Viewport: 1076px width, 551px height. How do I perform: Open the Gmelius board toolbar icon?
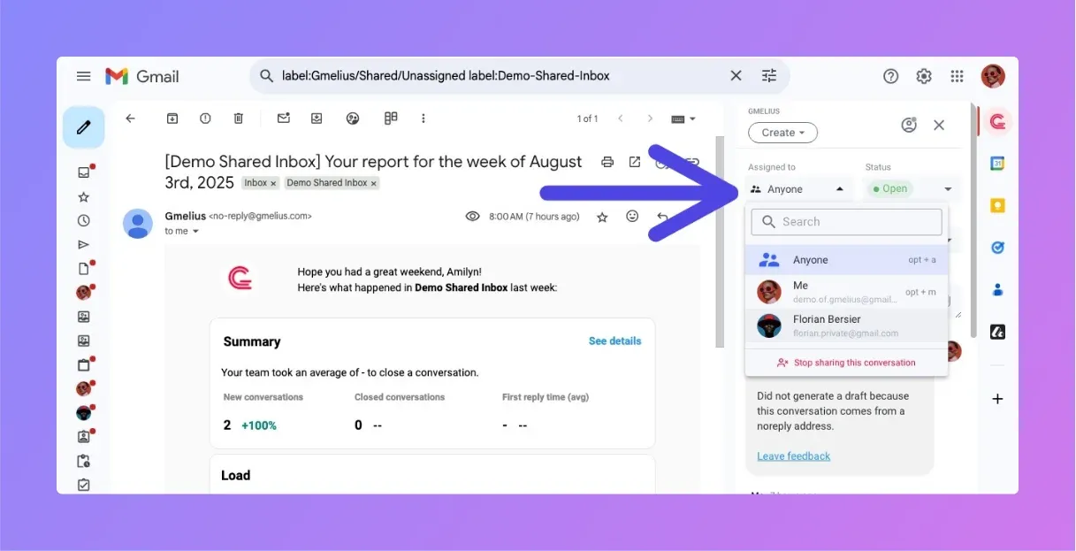(x=391, y=119)
